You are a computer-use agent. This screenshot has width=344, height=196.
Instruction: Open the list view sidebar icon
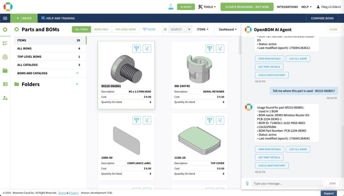click(5, 43)
